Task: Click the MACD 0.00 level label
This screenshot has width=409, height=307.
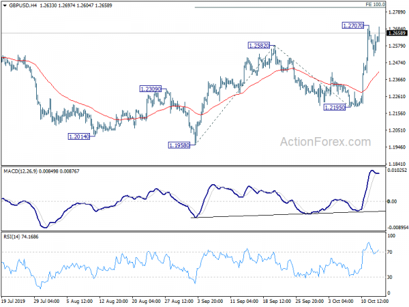Action: click(x=392, y=201)
